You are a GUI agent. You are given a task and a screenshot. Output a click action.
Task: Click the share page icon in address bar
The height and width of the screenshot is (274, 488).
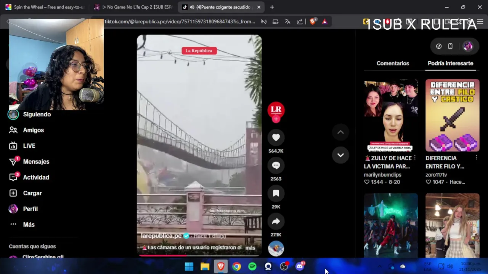coord(300,22)
